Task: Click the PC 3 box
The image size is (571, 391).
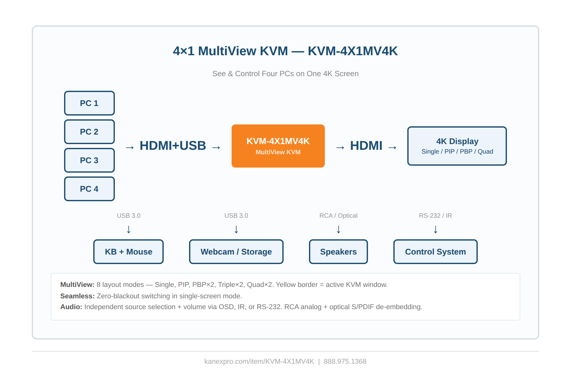Action: 89,160
